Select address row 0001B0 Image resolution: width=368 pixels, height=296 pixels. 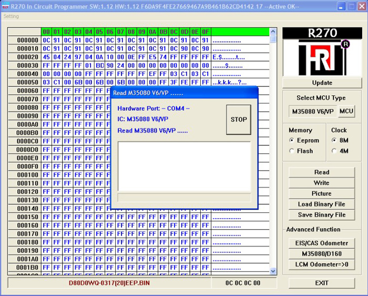click(x=24, y=268)
